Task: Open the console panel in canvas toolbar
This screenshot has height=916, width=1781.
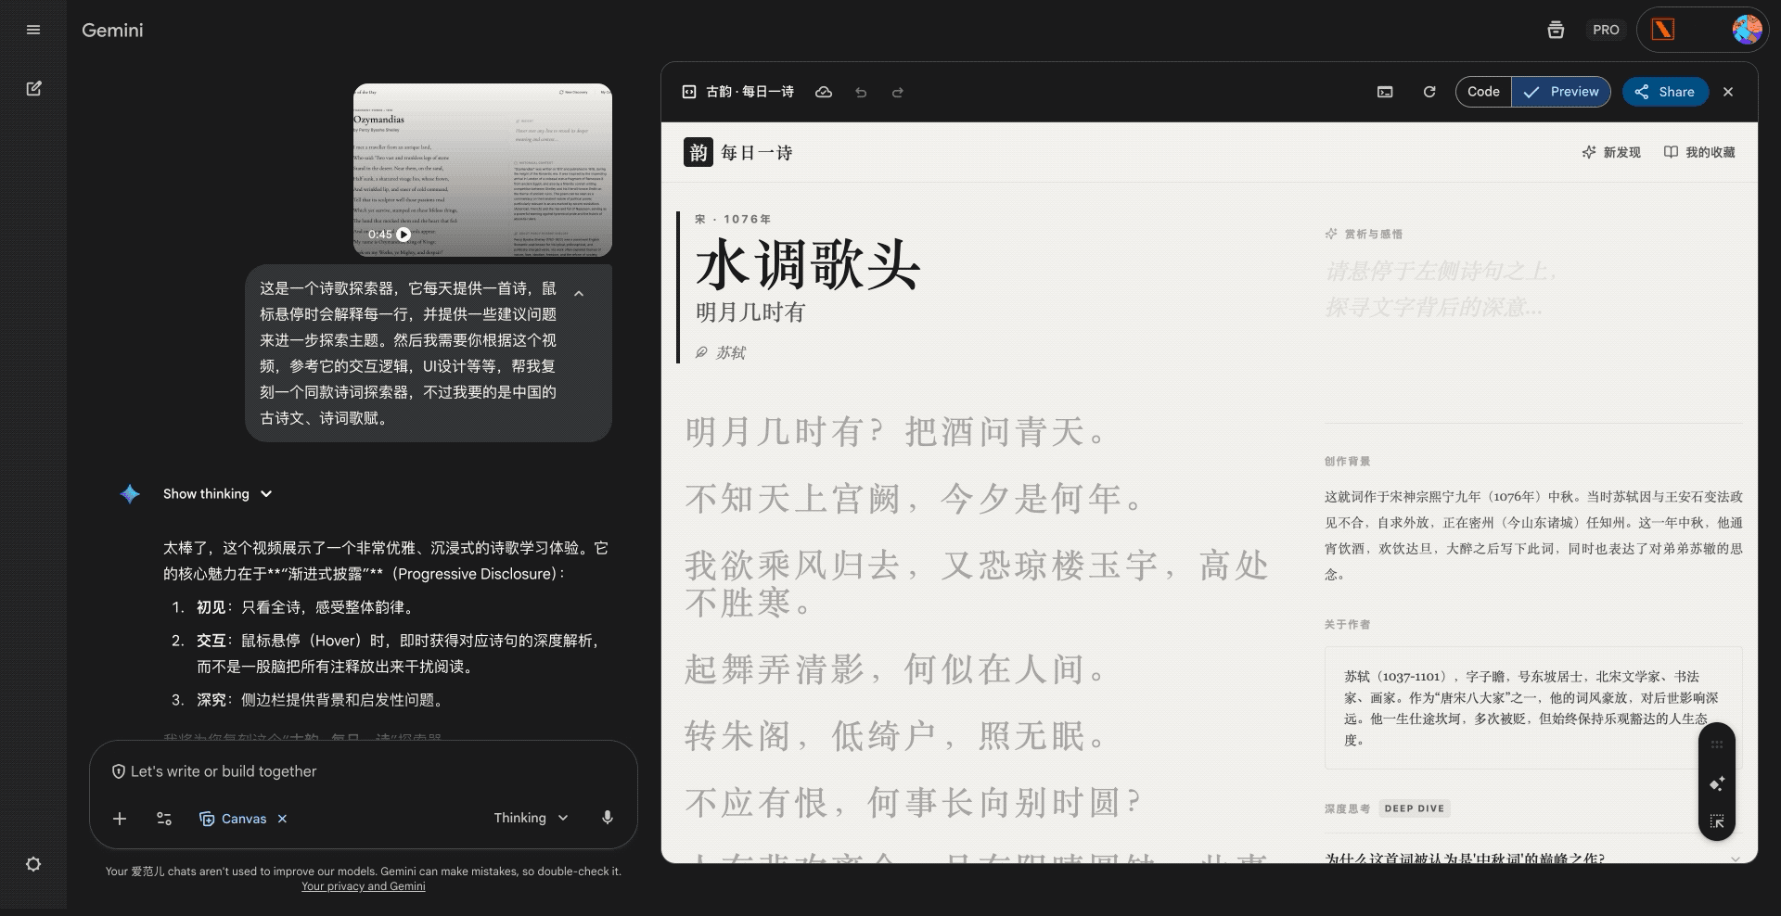Action: coord(1385,92)
